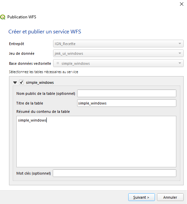Collapse the simple_windows section triangle

[x=15, y=82]
